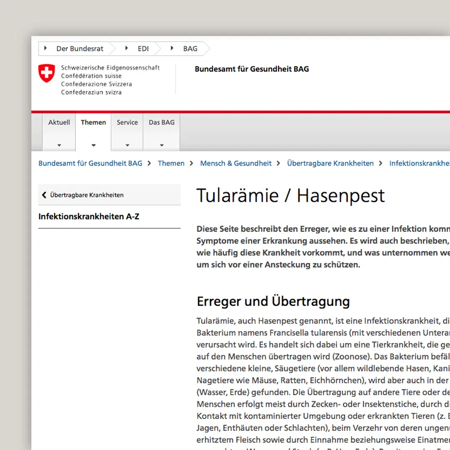Screen dimensions: 450x450
Task: Click the Confederazione Svizzera text
Action: [97, 84]
